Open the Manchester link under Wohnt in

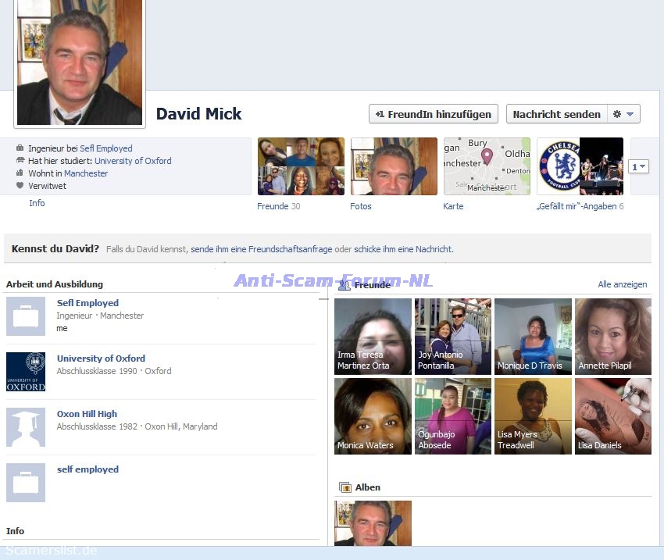tap(86, 173)
